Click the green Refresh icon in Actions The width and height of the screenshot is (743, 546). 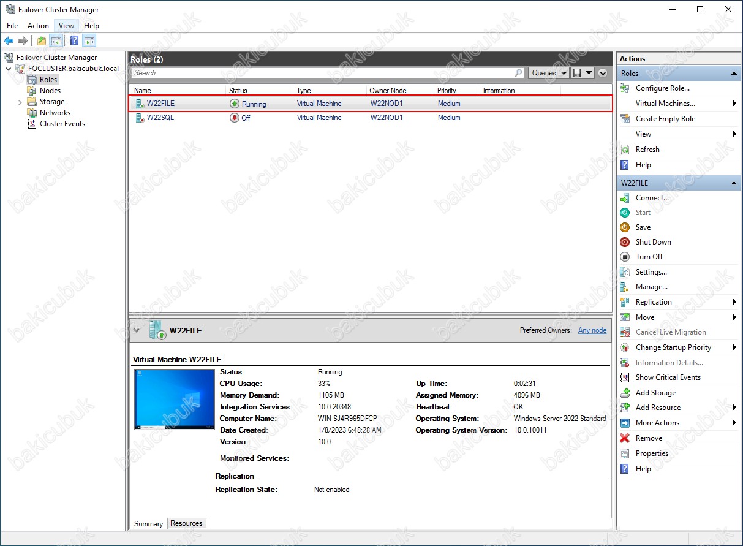pyautogui.click(x=625, y=150)
